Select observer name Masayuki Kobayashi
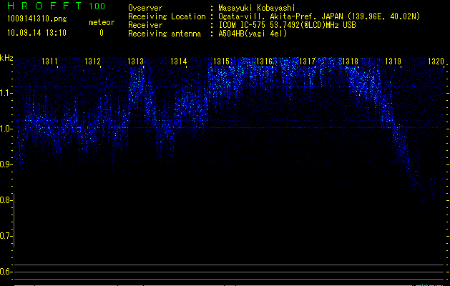450x286 pixels. [257, 8]
